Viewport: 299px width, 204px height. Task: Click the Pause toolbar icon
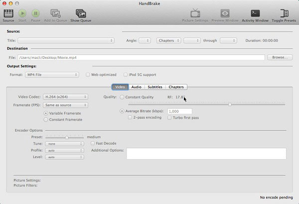click(36, 13)
